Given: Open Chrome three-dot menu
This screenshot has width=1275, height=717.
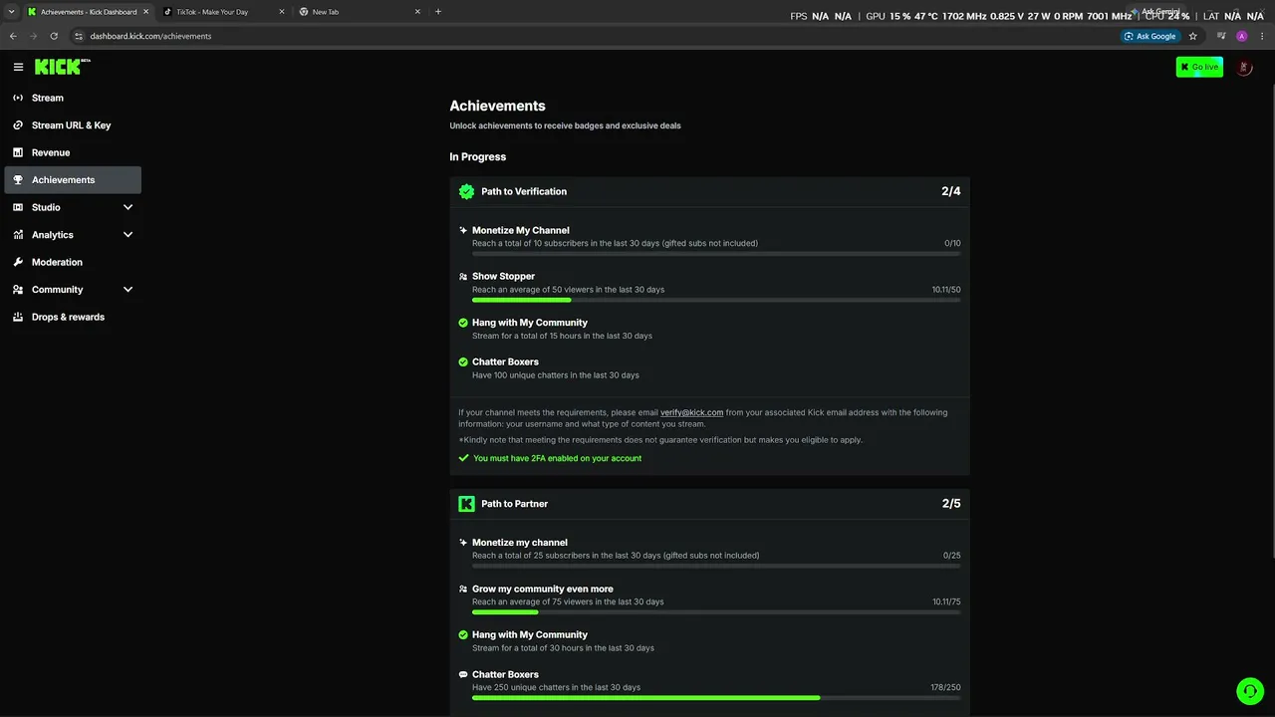Looking at the screenshot, I should point(1261,36).
